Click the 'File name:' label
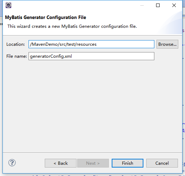Viewport: 185px width, 176px height. pyautogui.click(x=17, y=56)
